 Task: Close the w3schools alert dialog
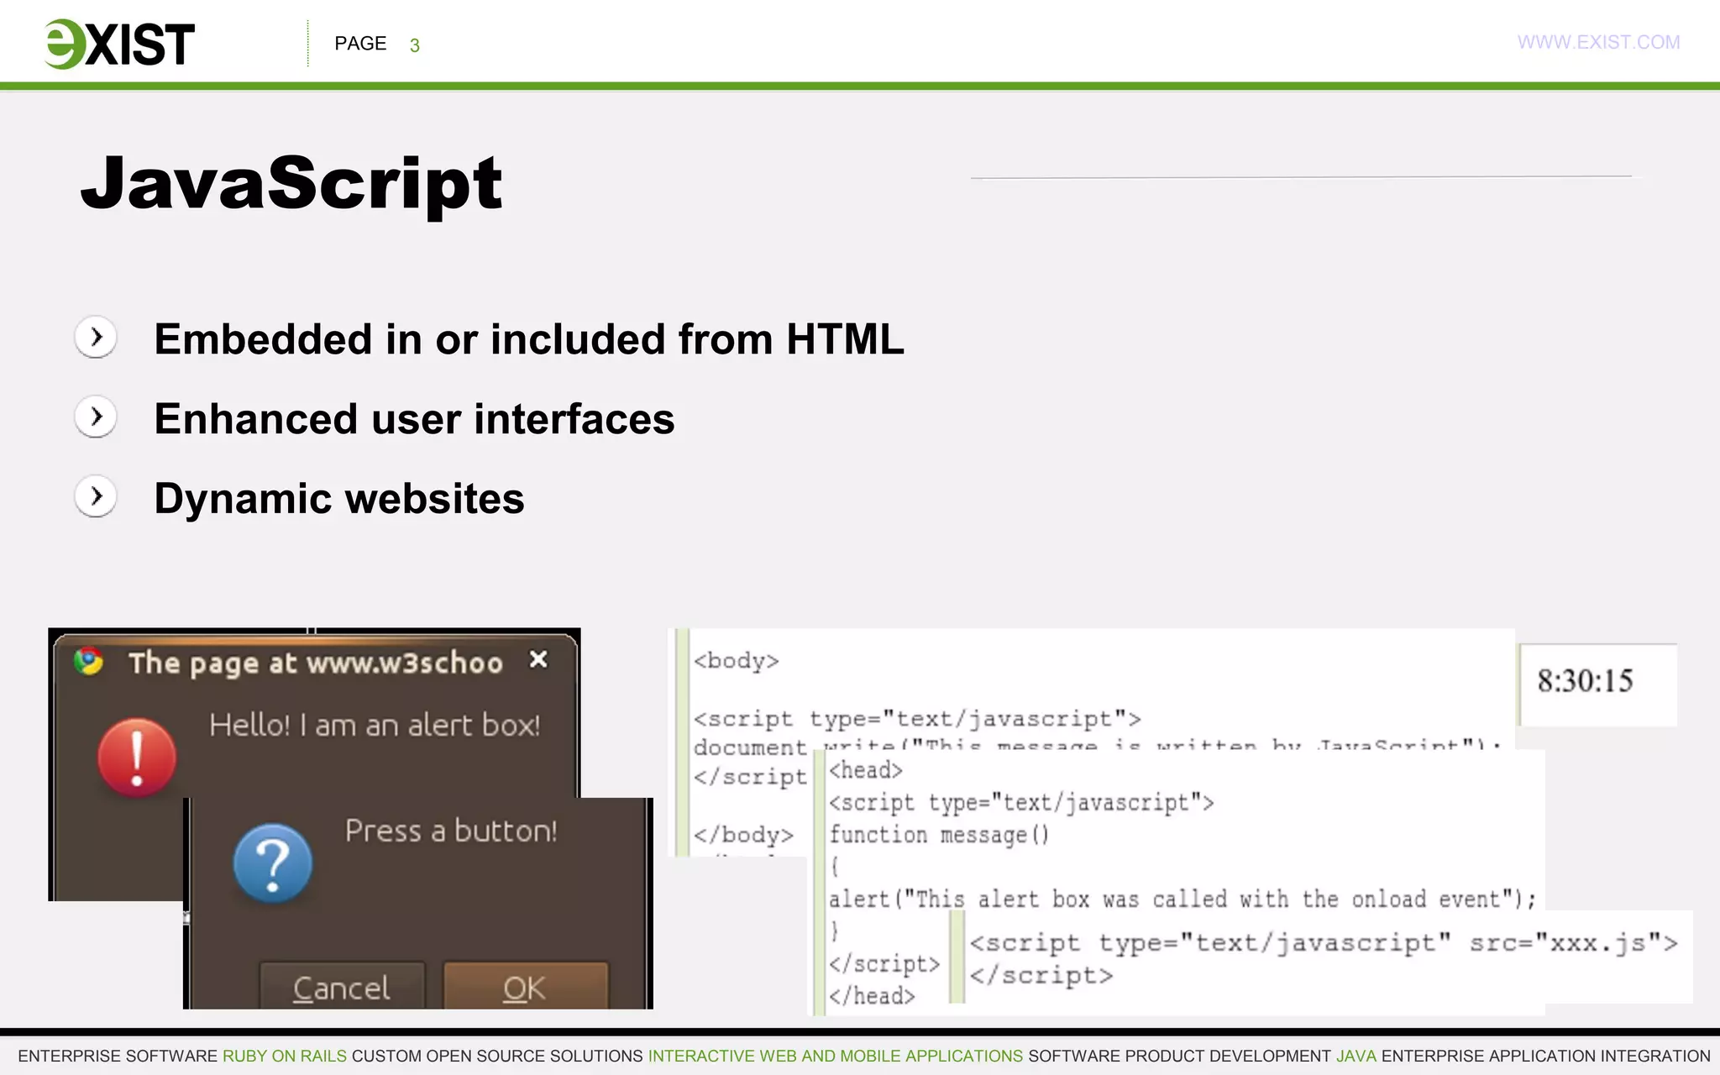pyautogui.click(x=538, y=659)
